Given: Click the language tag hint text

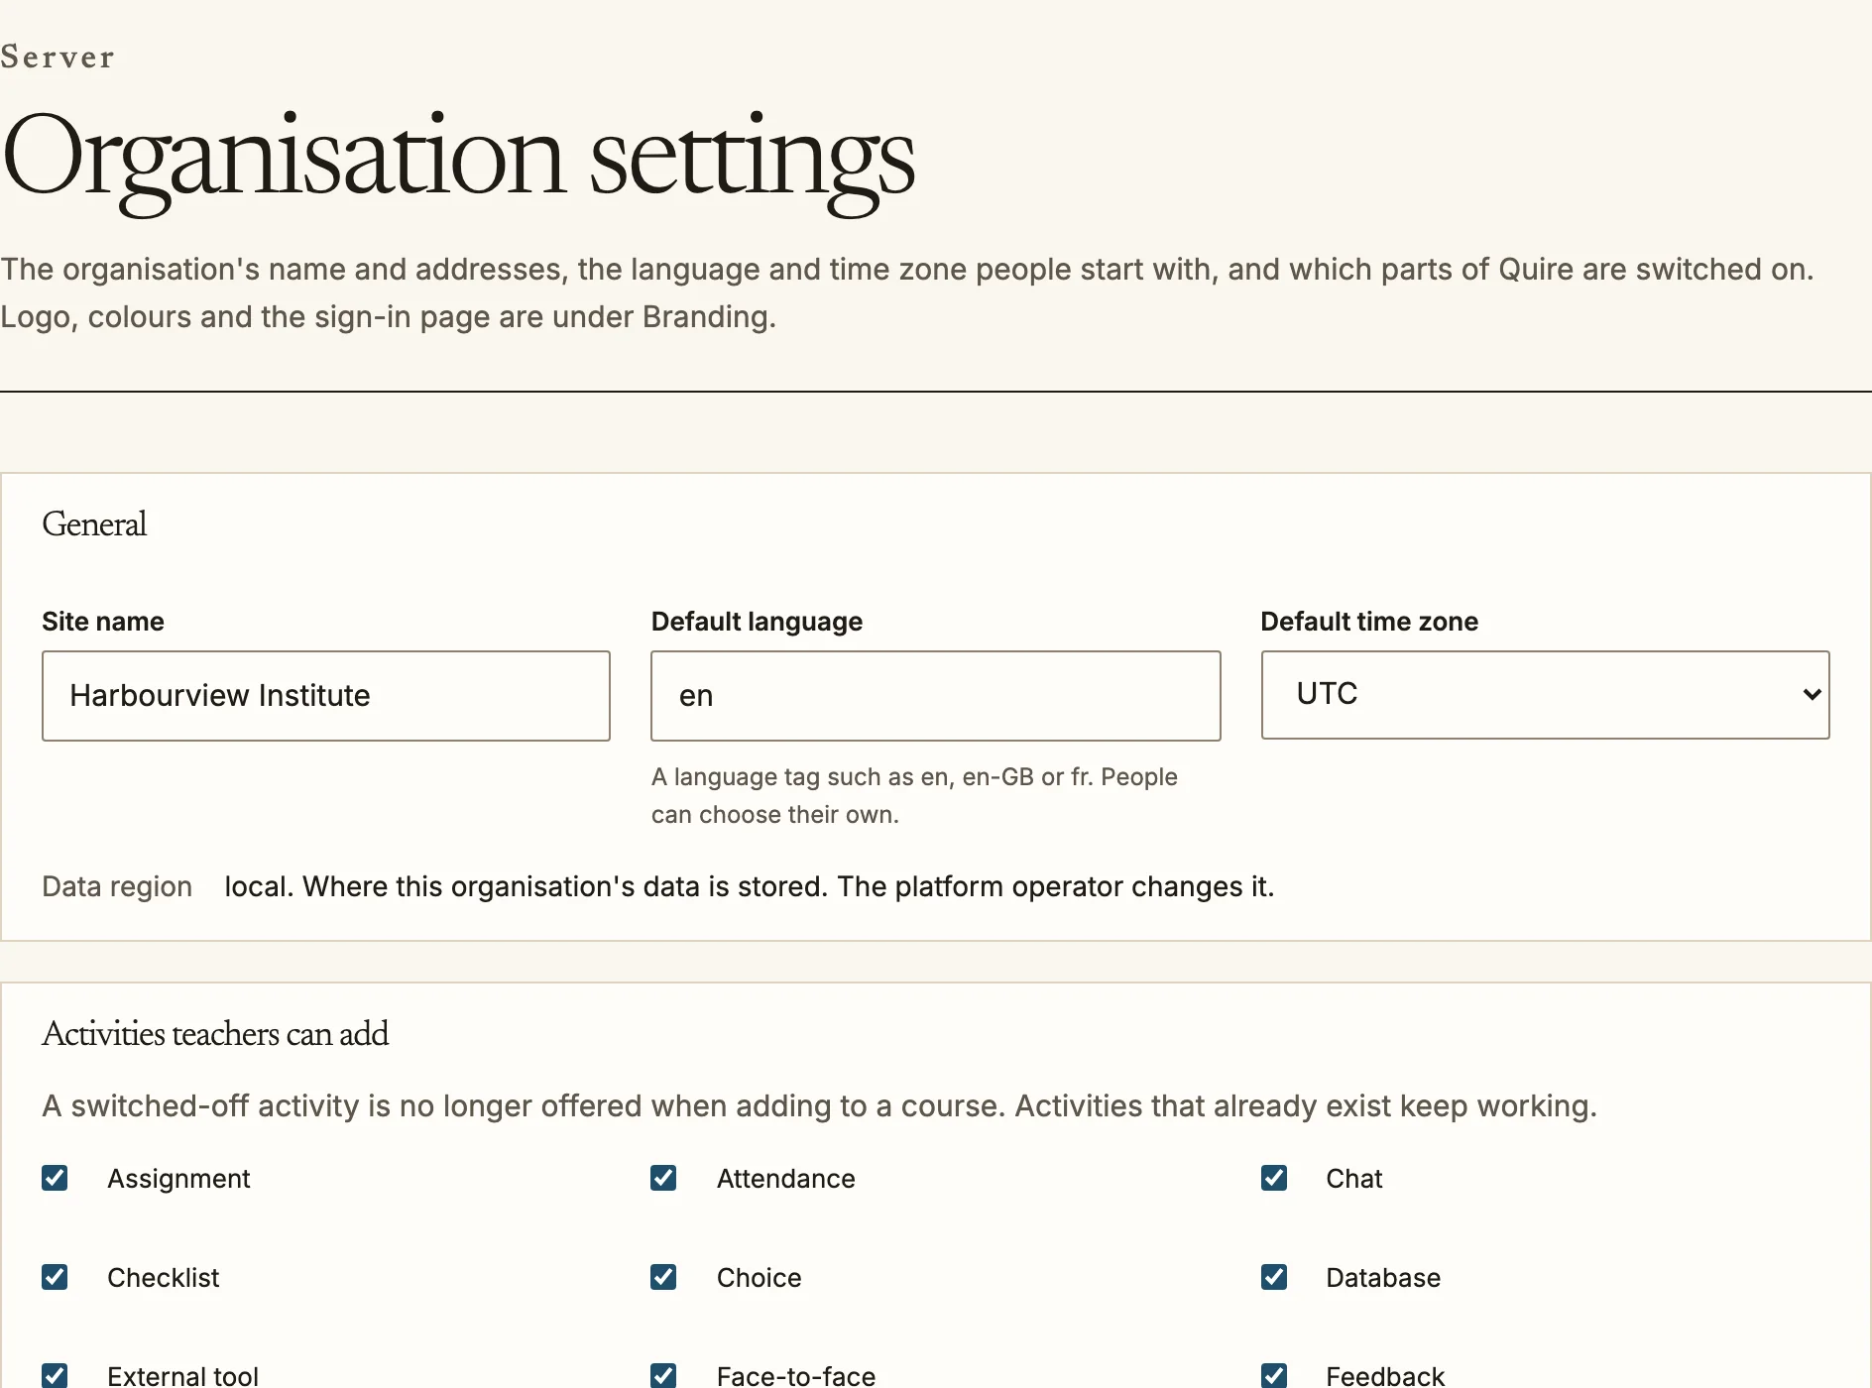Looking at the screenshot, I should pyautogui.click(x=914, y=795).
